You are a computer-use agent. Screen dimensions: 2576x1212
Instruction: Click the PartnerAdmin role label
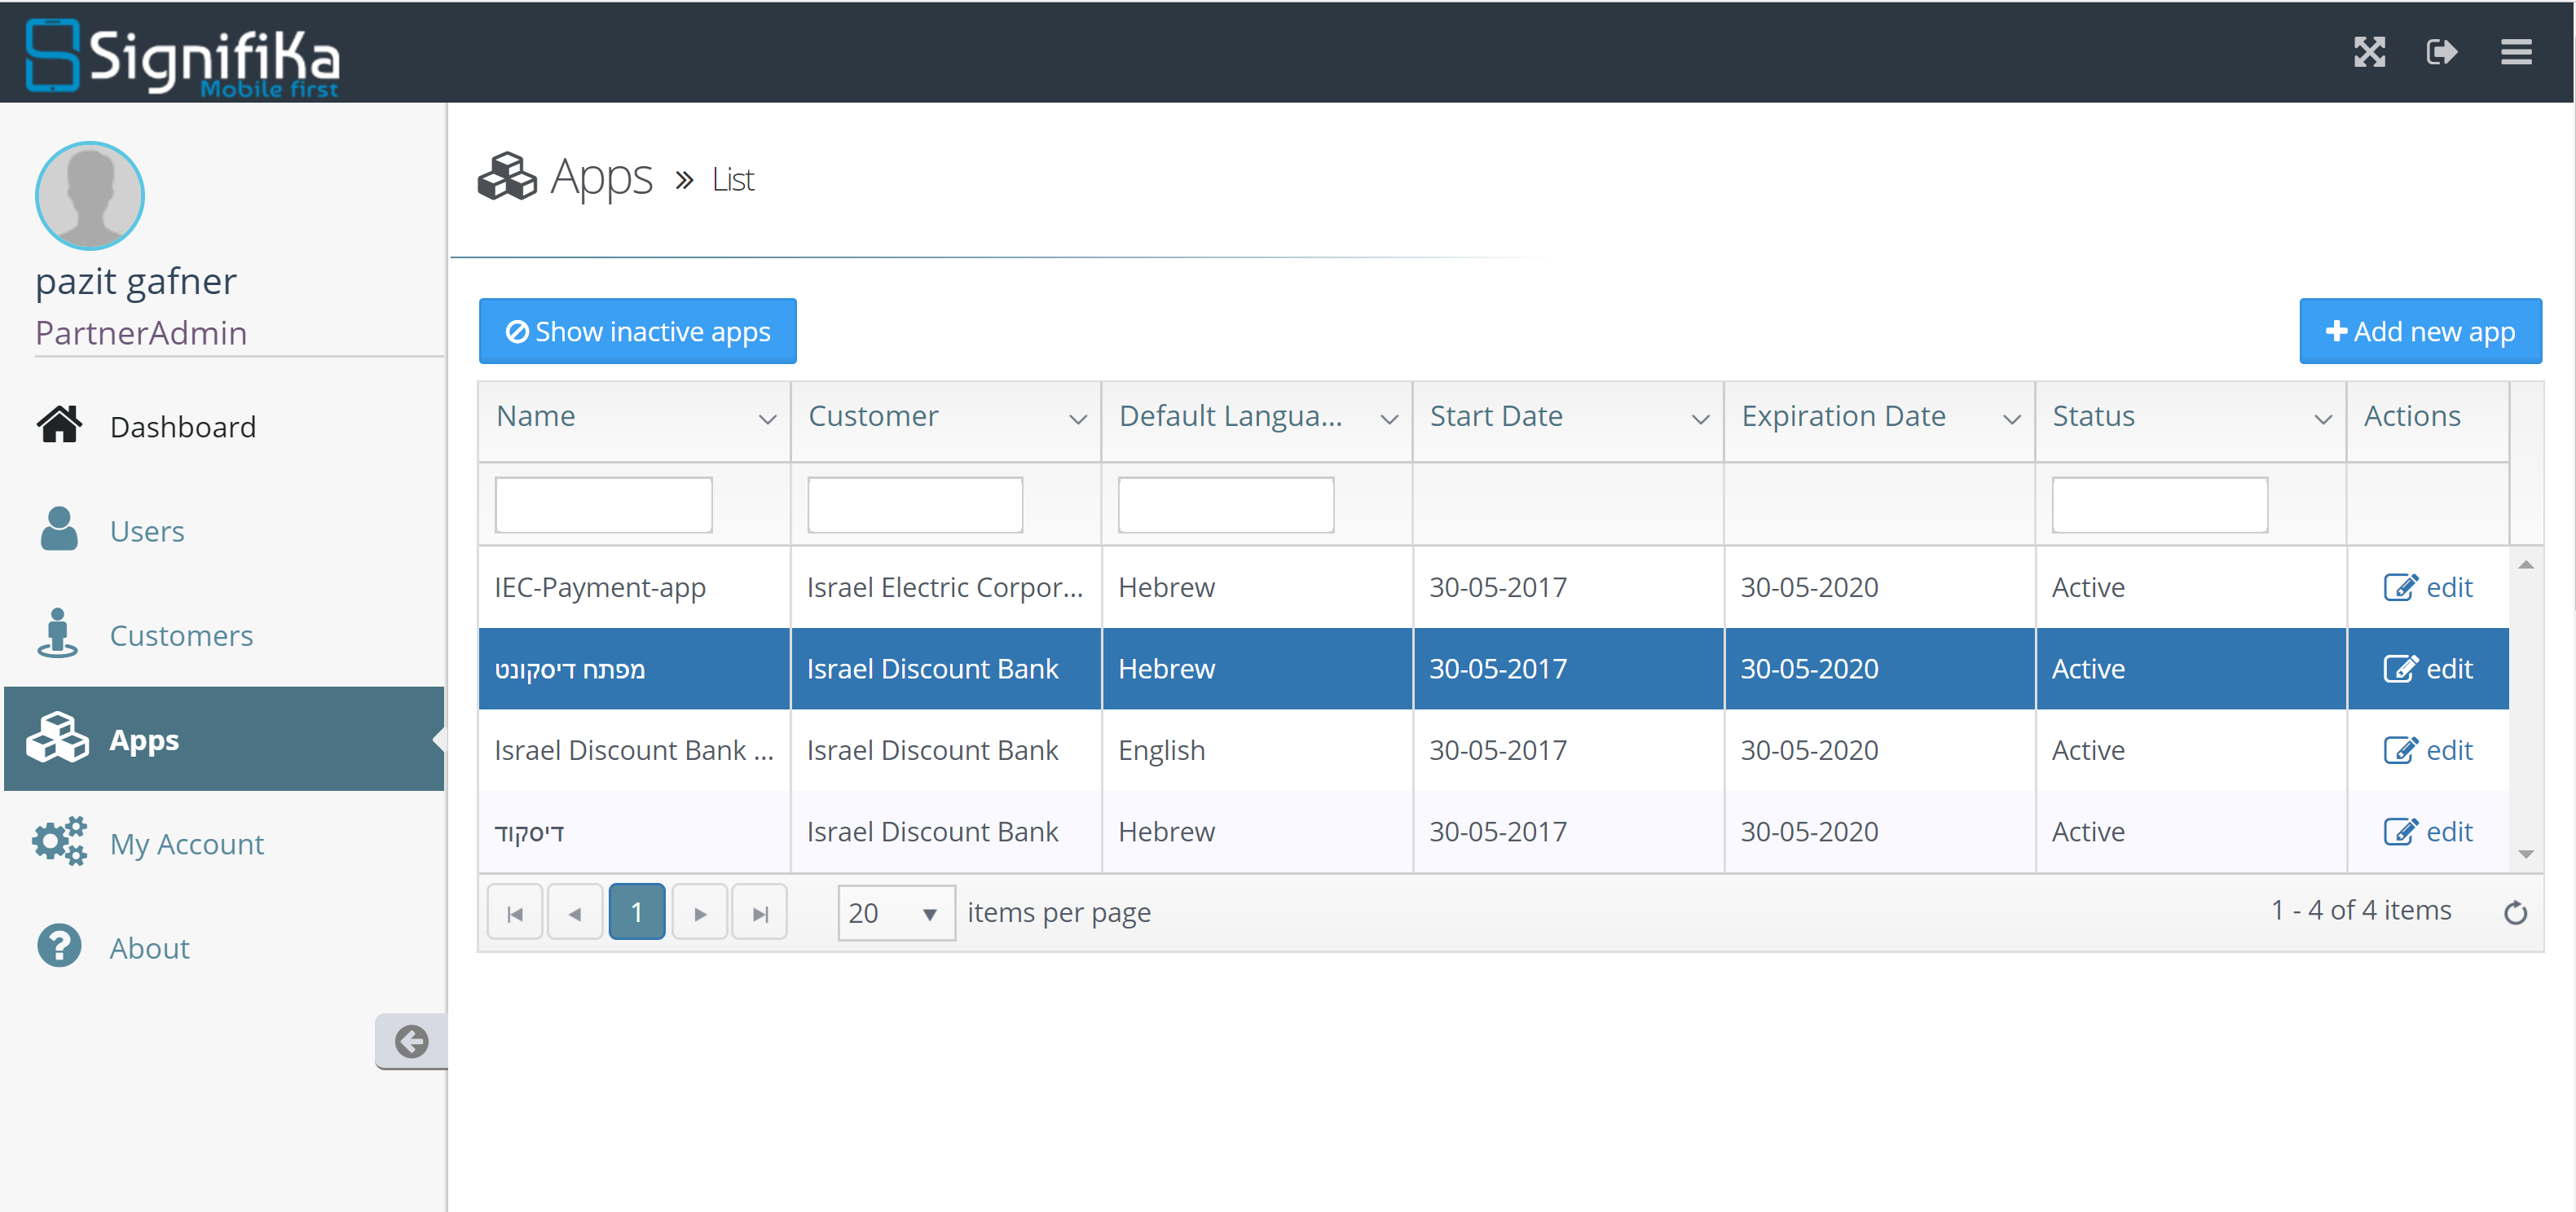point(141,332)
